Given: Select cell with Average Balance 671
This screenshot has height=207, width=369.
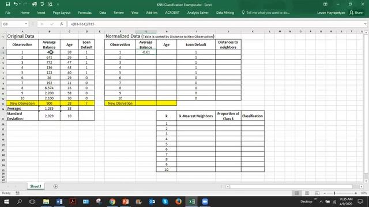Looking at the screenshot, I should coord(49,57).
